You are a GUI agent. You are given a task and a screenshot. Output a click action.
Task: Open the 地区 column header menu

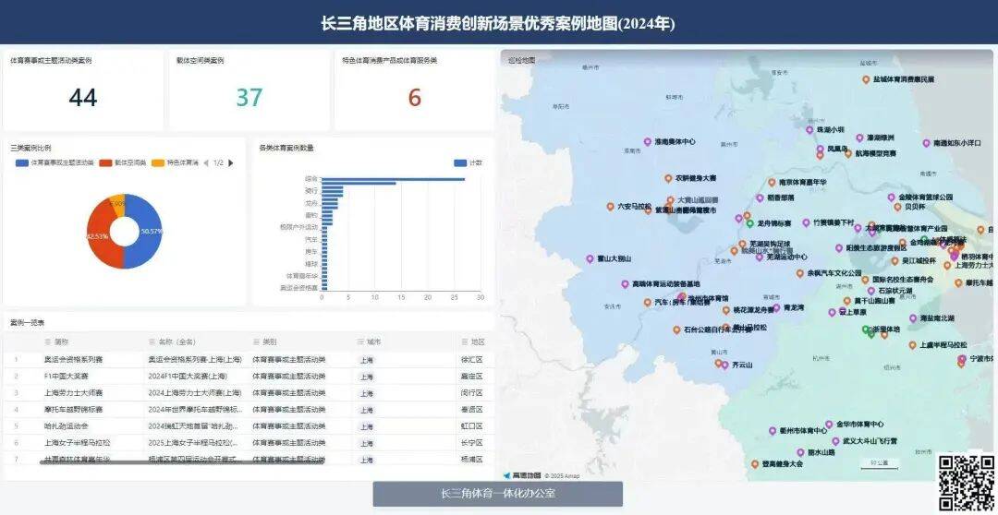[x=465, y=342]
